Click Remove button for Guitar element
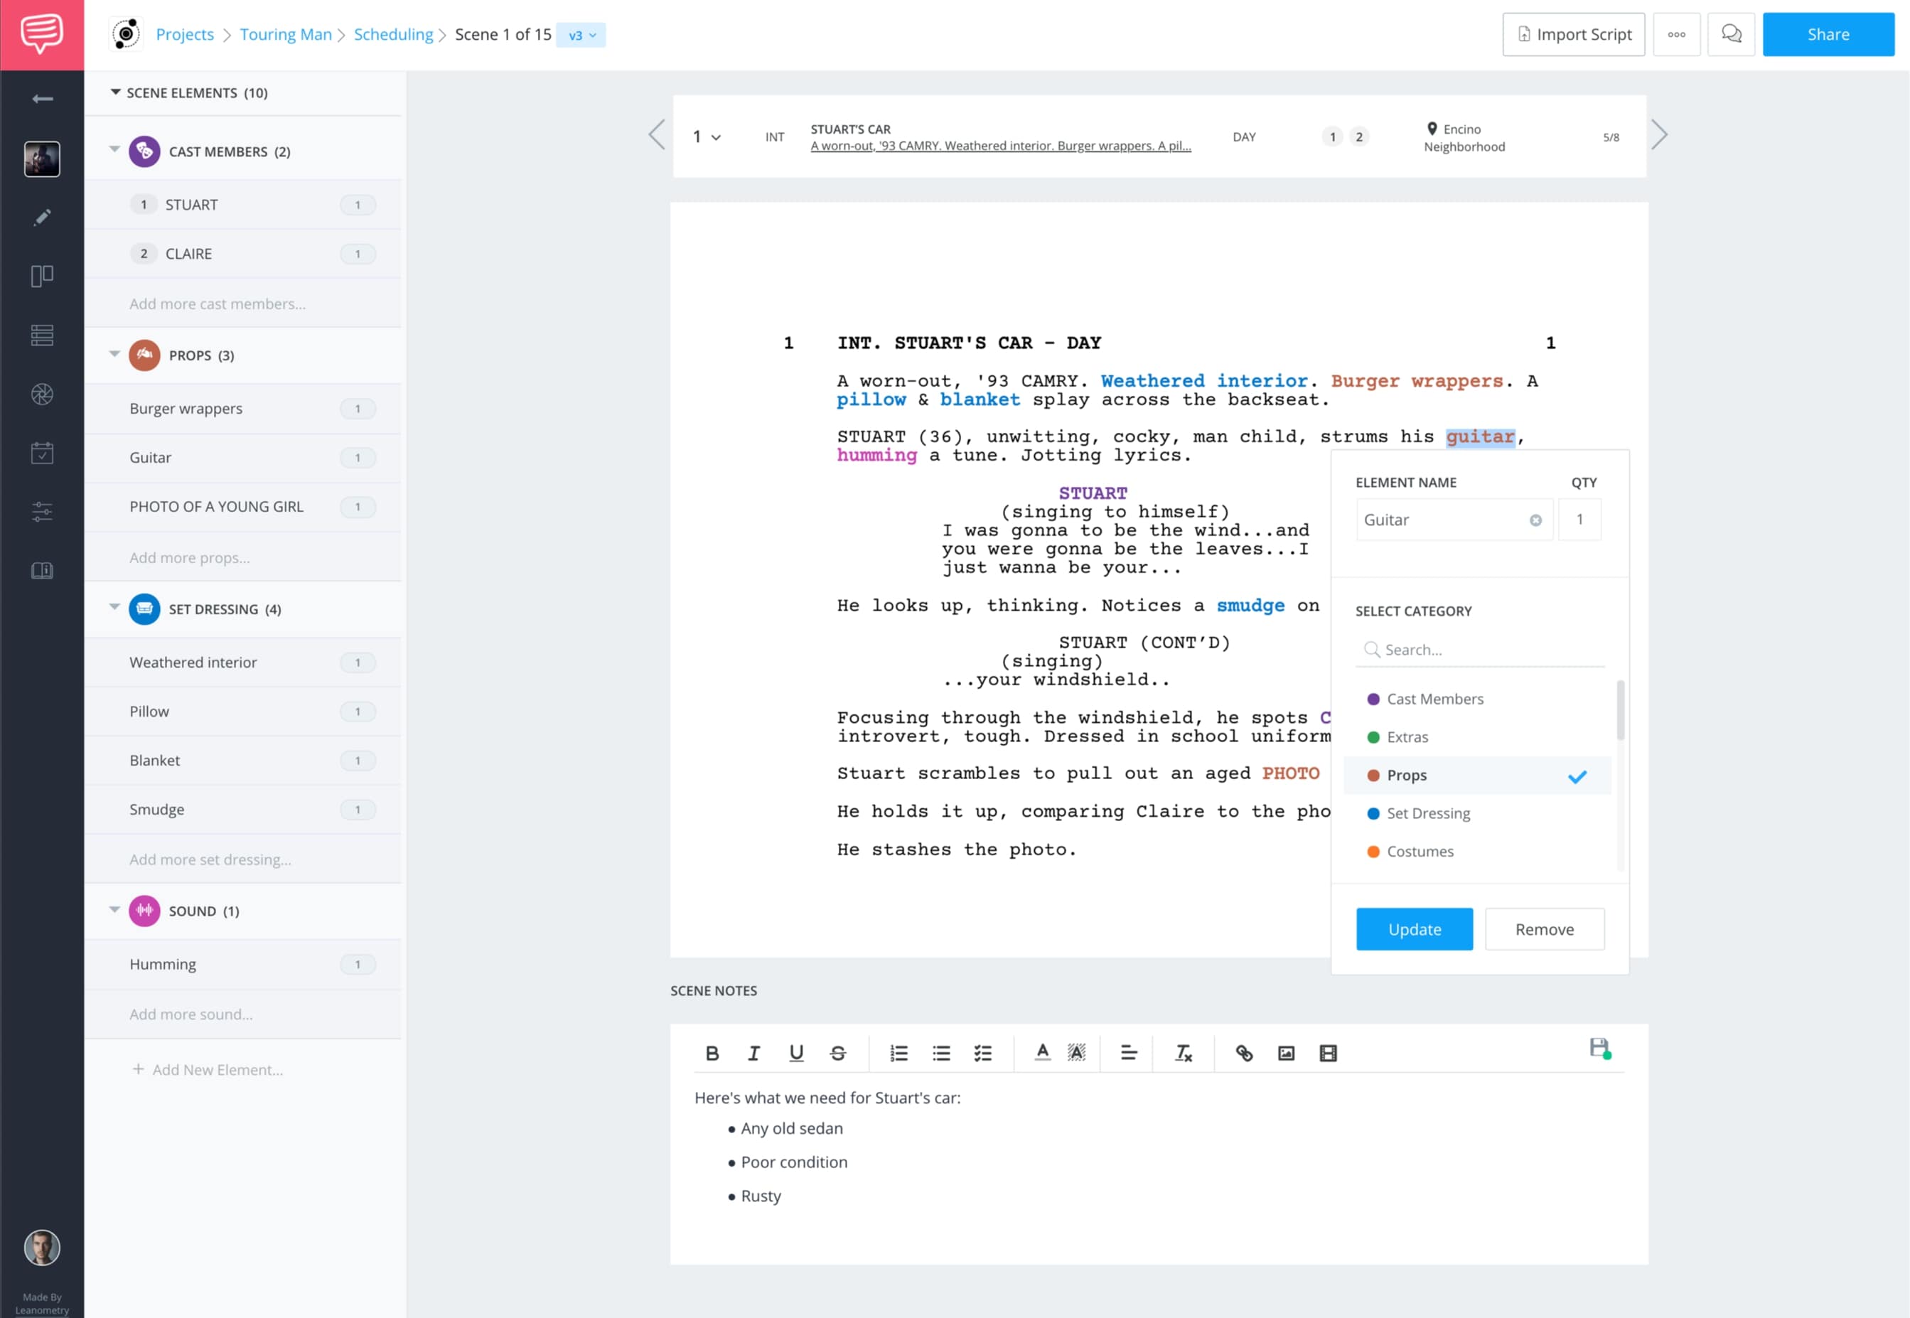 click(x=1544, y=929)
